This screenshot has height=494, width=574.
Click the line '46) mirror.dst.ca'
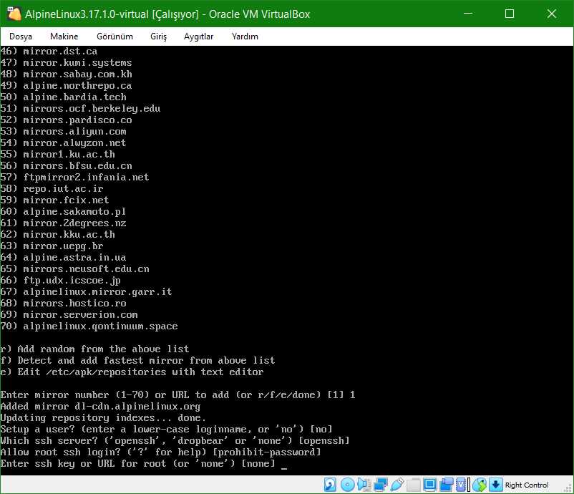(49, 52)
